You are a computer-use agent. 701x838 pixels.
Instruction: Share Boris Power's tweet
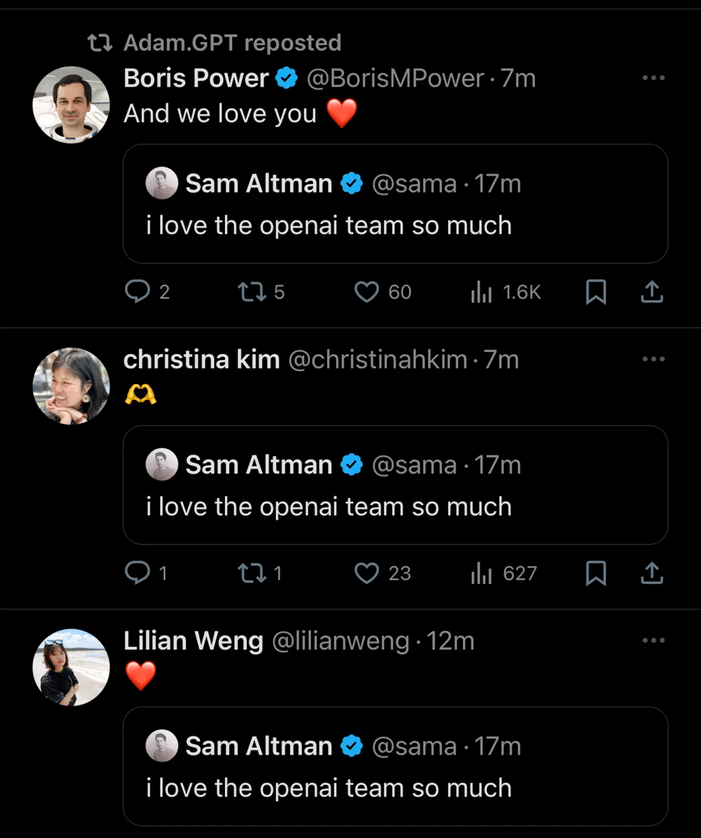(651, 292)
